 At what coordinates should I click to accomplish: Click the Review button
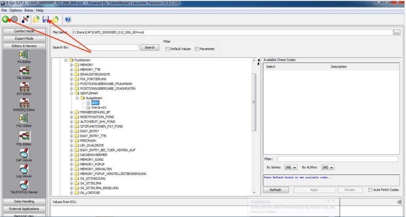pos(350,190)
